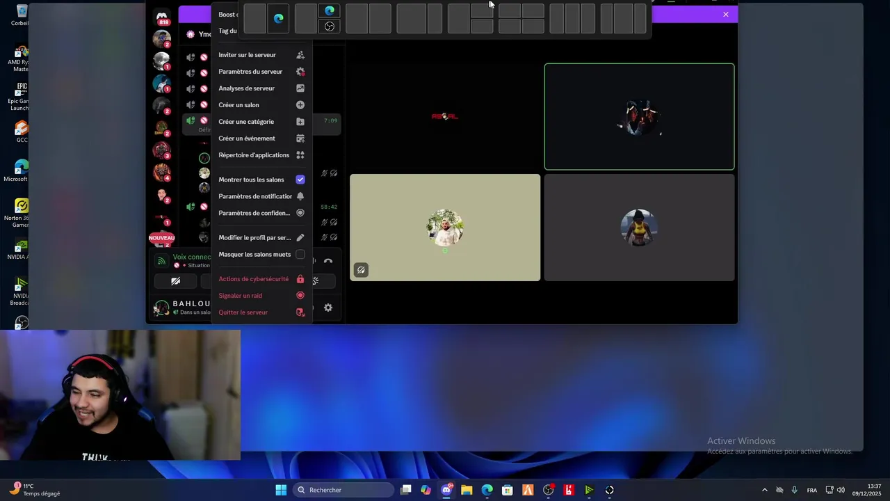Open Répertoire d'applications

261,155
